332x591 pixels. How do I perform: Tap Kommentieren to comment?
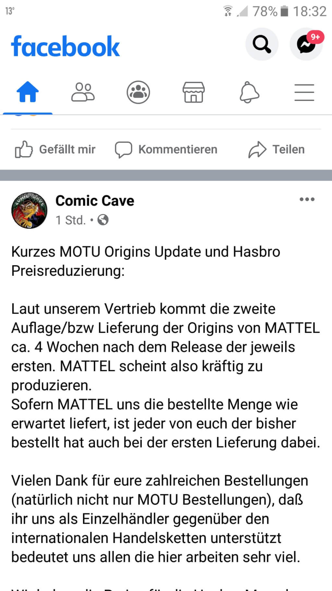pos(166,149)
